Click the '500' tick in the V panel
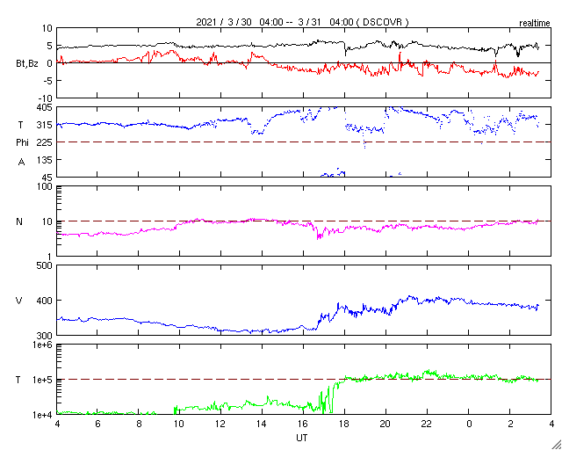The height and width of the screenshot is (450, 562). click(x=45, y=265)
